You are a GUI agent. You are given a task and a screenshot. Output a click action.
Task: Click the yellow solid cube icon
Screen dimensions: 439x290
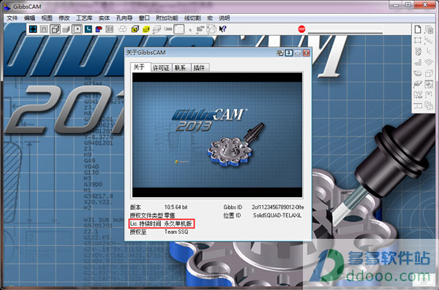click(x=146, y=29)
